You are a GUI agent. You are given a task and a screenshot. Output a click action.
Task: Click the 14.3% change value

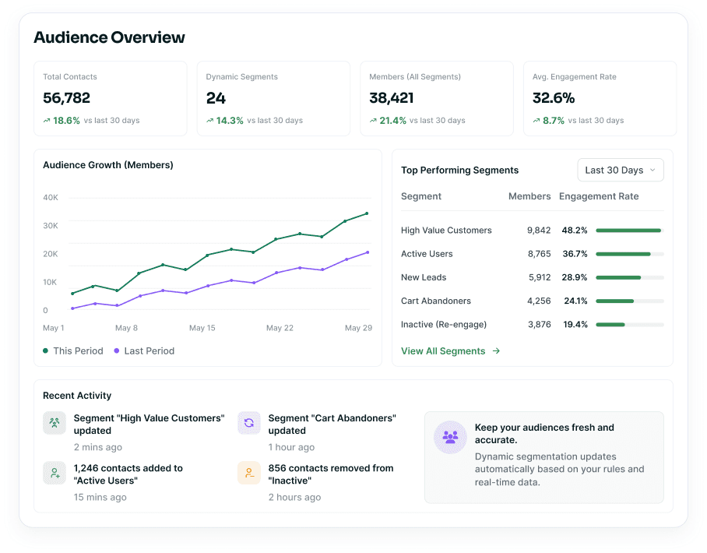click(230, 121)
